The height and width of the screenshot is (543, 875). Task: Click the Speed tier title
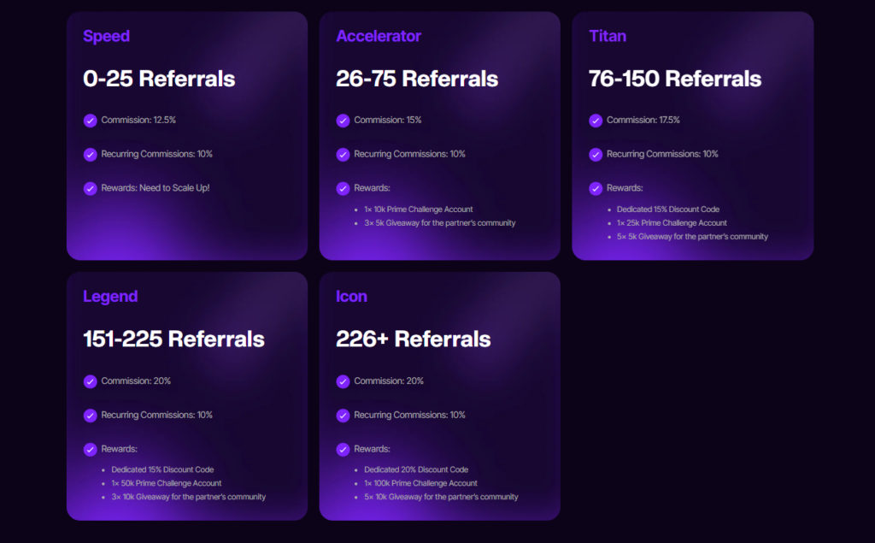click(107, 36)
